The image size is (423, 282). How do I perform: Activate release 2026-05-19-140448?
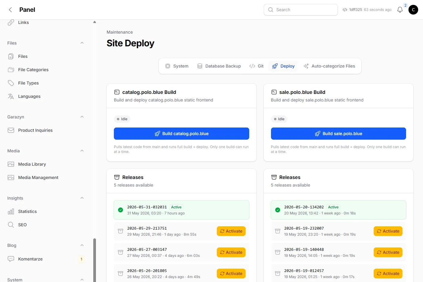coord(388,252)
